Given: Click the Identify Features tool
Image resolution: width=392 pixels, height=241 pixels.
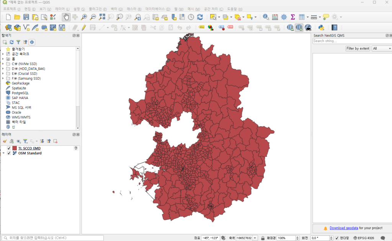Looking at the screenshot, I should (x=266, y=17).
